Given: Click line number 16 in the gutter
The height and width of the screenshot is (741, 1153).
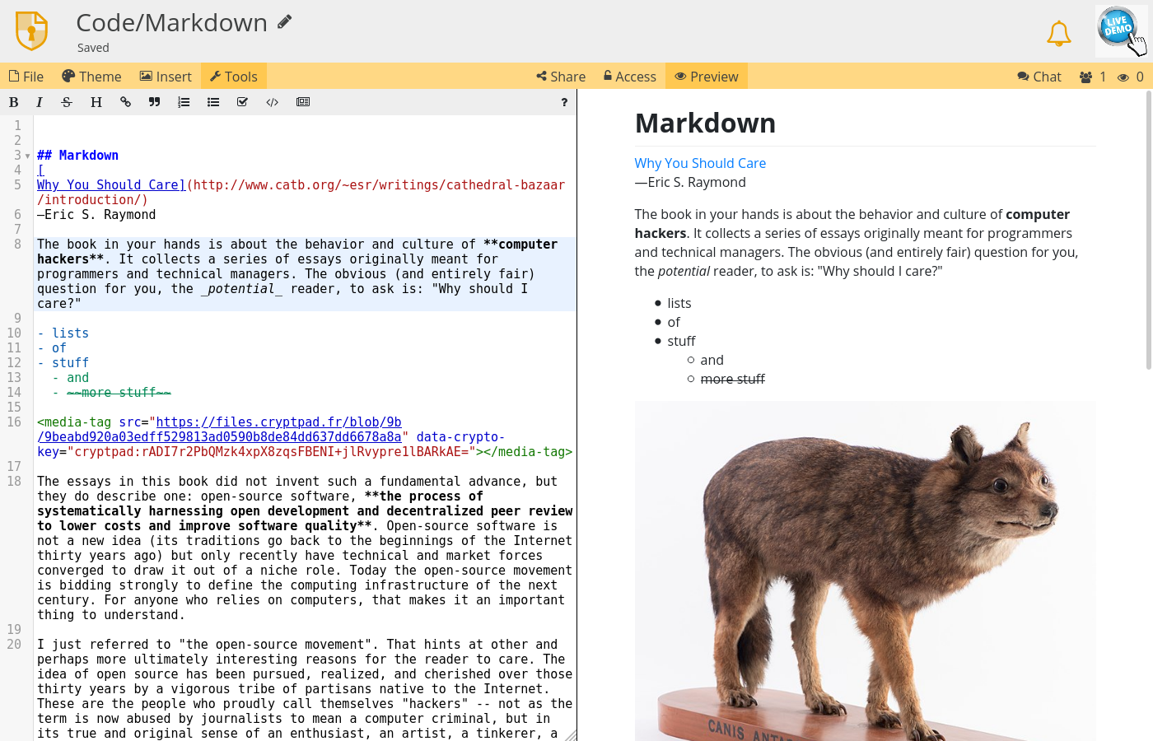Looking at the screenshot, I should 14,422.
